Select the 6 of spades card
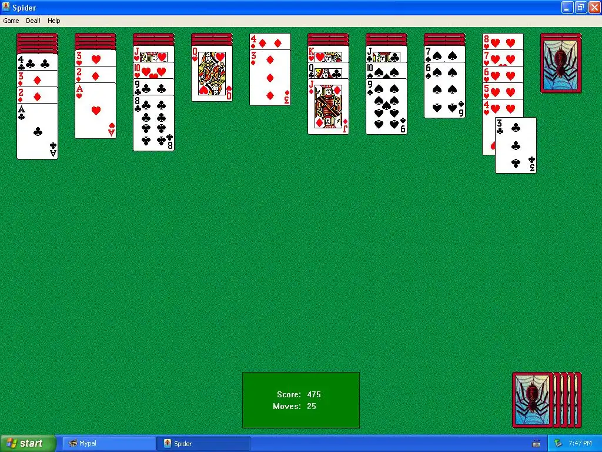Screen dimensions: 602x452 coord(444,90)
